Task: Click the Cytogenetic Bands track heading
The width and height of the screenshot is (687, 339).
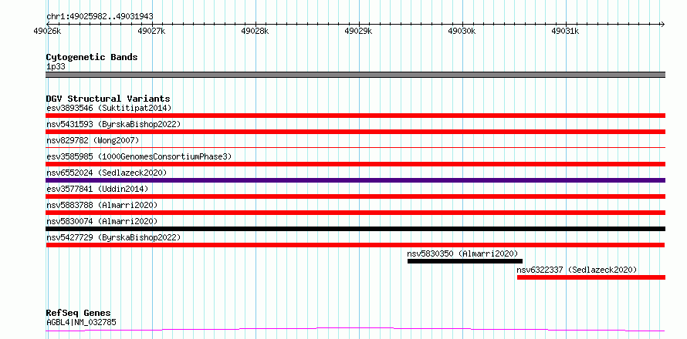Action: [x=92, y=57]
